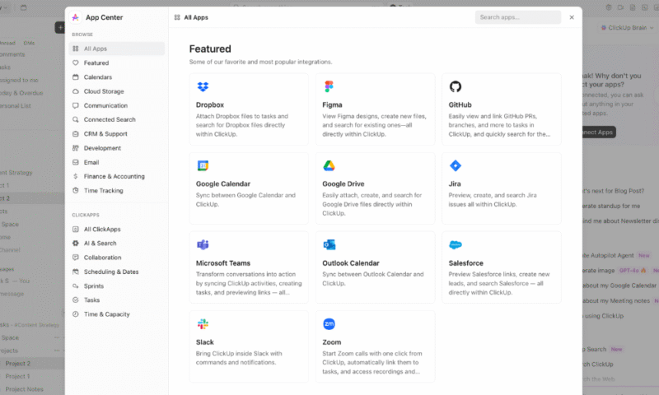659x395 pixels.
Task: Click the cloud icon beside Cloud Storage
Action: point(76,91)
